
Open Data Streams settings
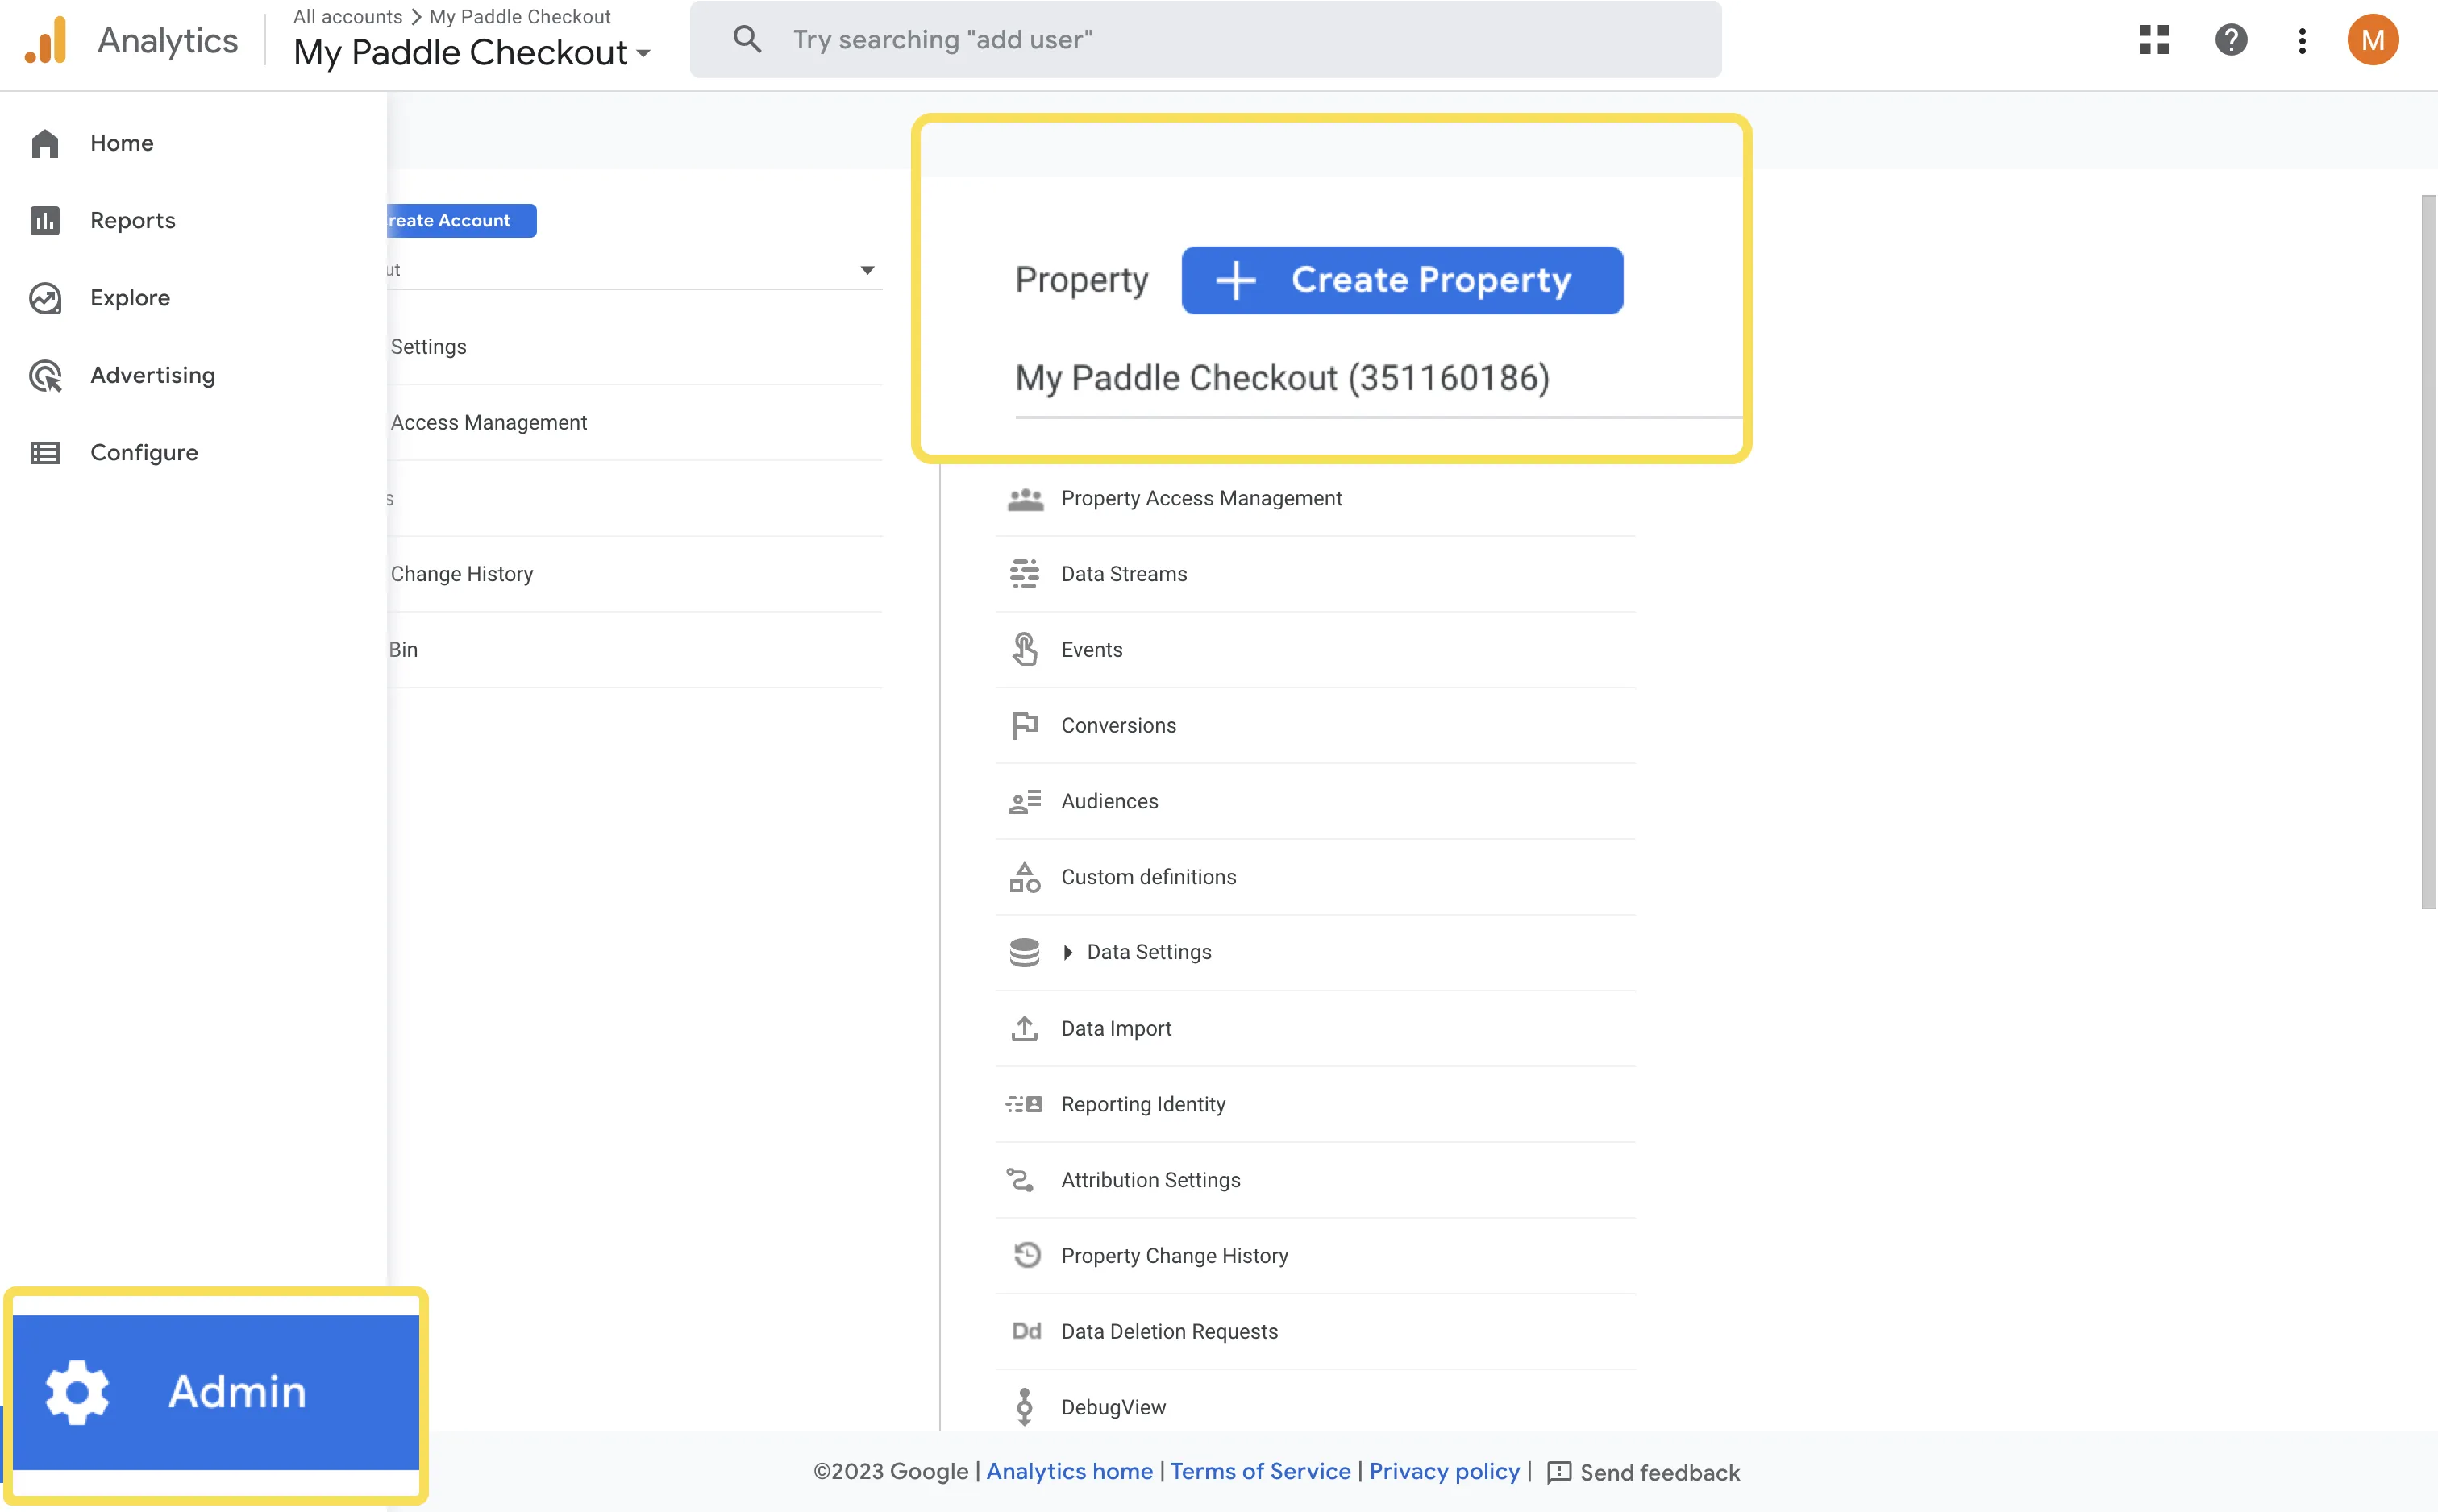1025,573
